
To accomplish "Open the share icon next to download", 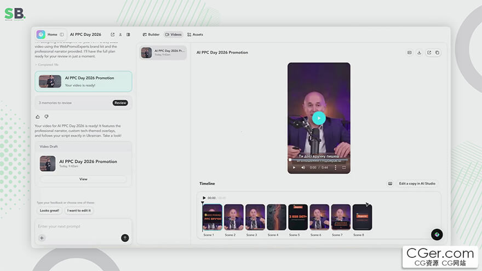I will tap(429, 53).
